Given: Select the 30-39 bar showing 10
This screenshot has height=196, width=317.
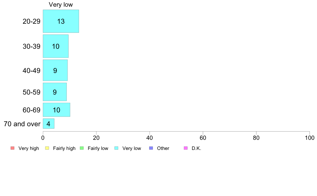Looking at the screenshot, I should [56, 46].
